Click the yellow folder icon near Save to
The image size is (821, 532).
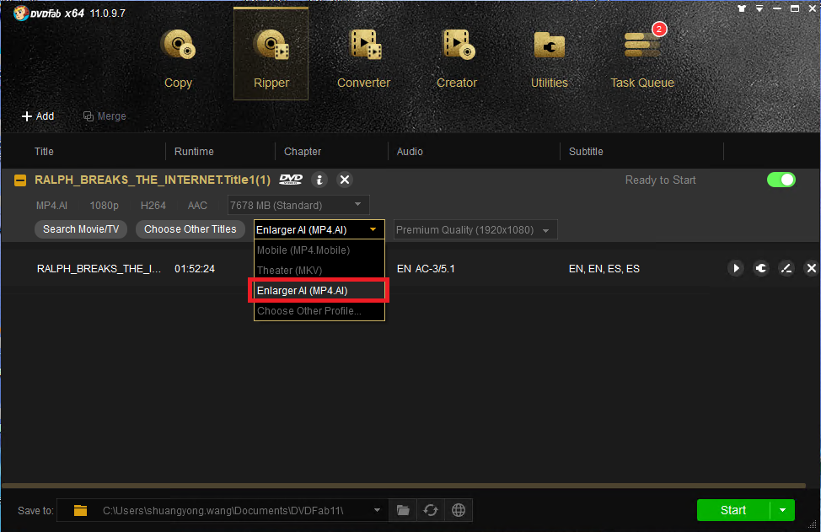80,510
